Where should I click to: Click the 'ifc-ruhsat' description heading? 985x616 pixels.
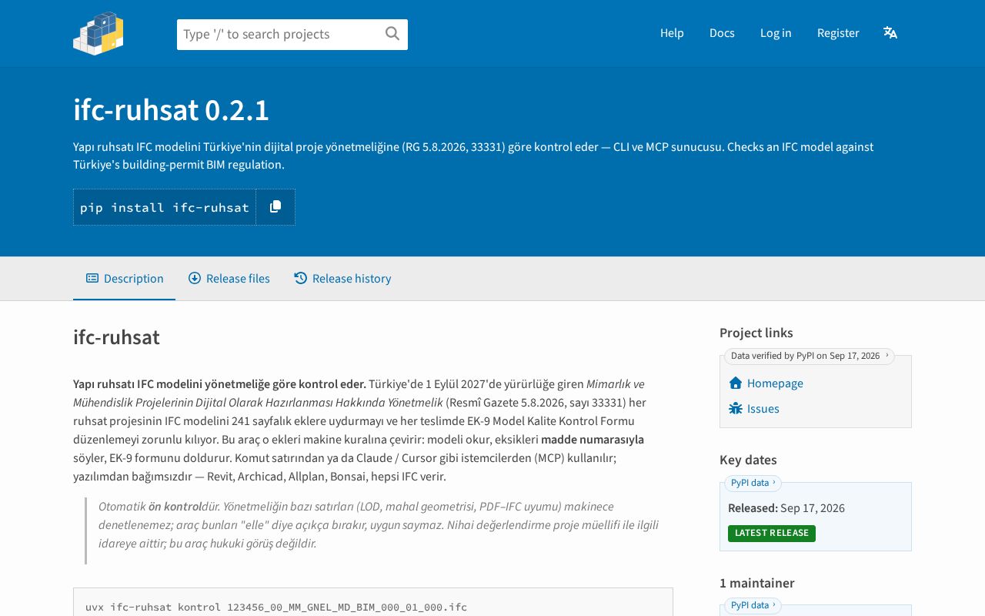[116, 337]
